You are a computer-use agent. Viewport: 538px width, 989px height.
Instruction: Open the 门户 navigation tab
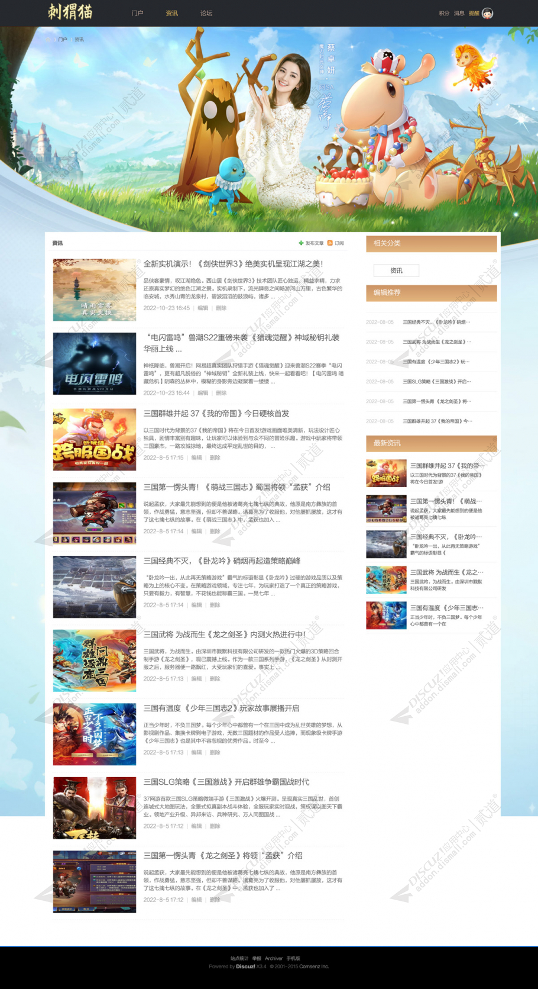click(x=137, y=13)
